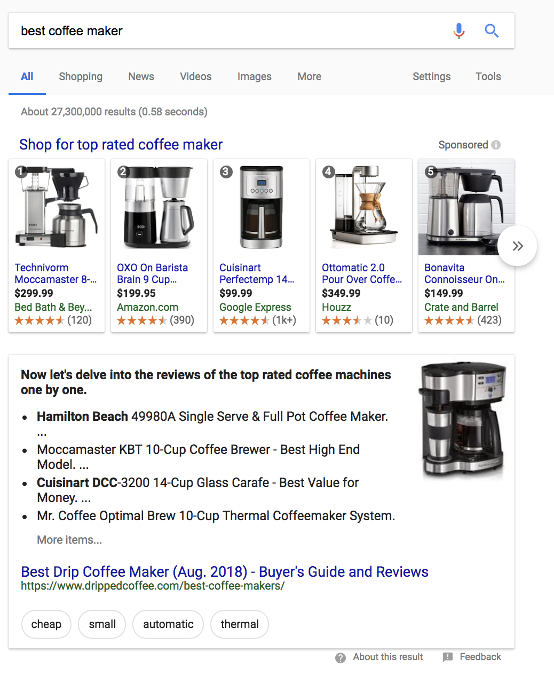Viewport: 554px width, 674px height.
Task: Select the cheap filter chip
Action: [46, 624]
